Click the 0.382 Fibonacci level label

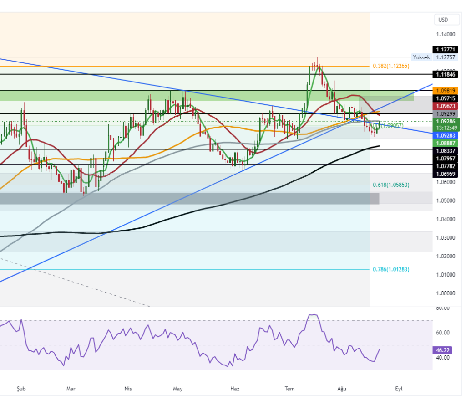tap(390, 66)
